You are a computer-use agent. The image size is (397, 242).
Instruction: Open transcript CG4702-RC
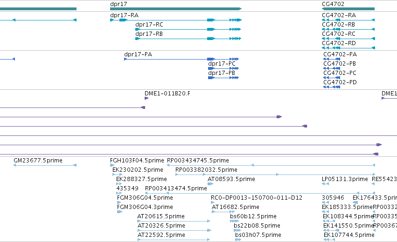pos(339,34)
